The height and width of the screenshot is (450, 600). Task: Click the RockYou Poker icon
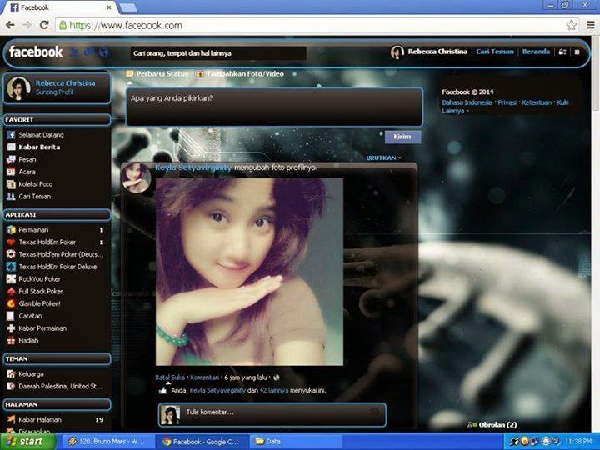coord(11,279)
